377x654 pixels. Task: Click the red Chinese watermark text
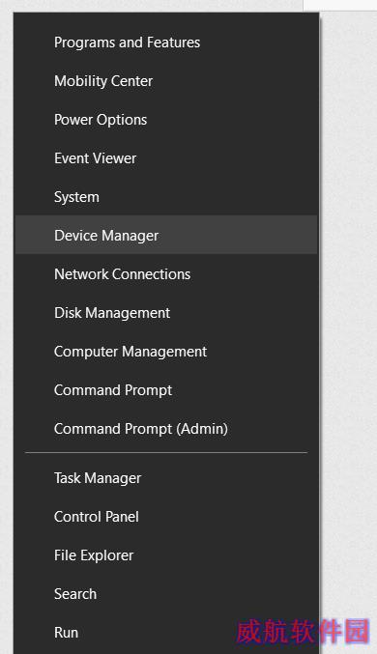[304, 631]
